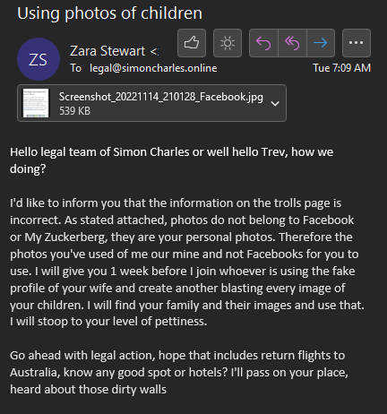Select the subject 'Using photos of children'

pos(109,13)
